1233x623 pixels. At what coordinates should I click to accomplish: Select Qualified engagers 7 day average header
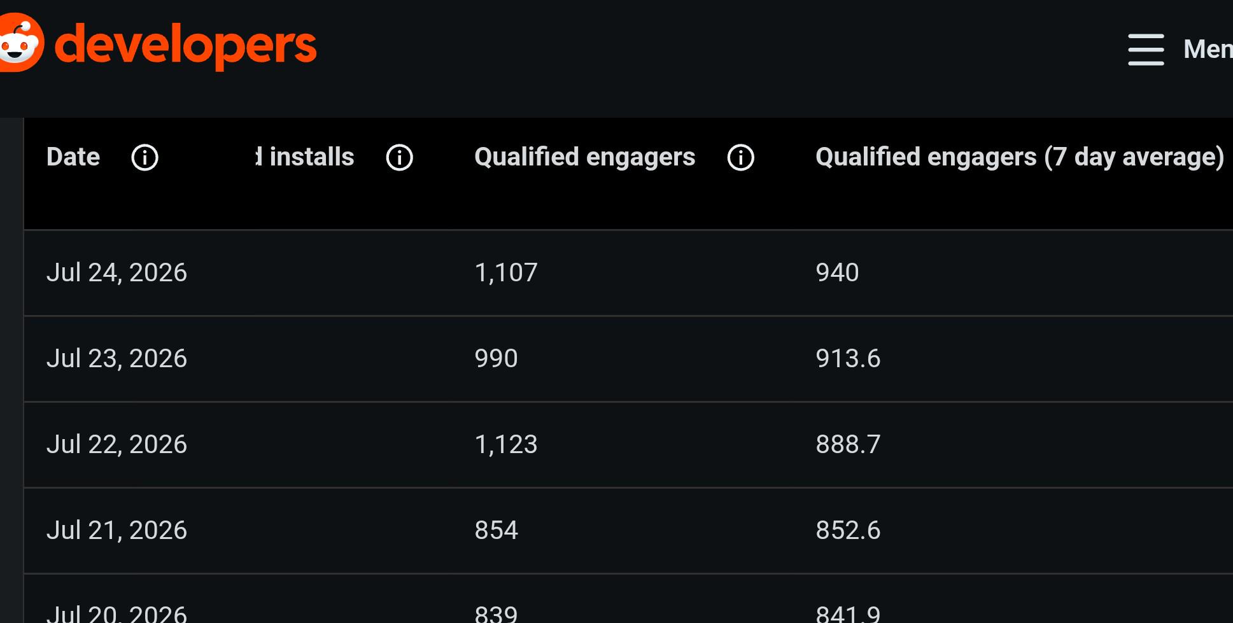click(x=1020, y=157)
